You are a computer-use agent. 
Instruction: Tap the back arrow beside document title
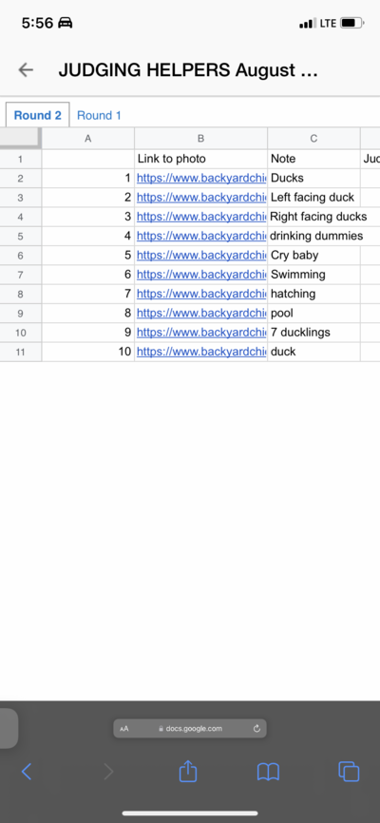click(x=26, y=69)
